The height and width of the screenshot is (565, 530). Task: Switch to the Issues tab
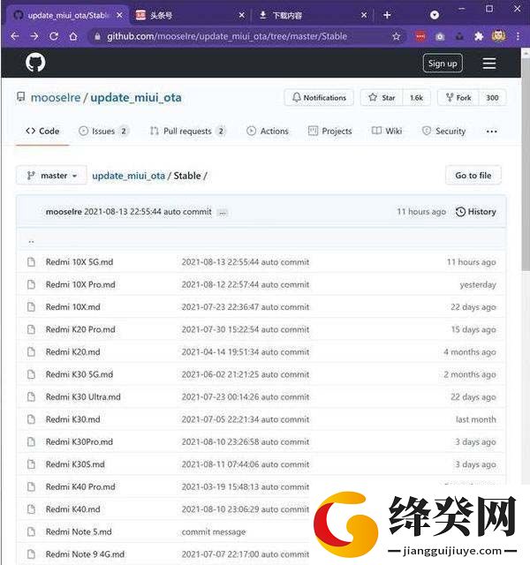[x=104, y=132]
